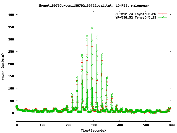Click the 100 tick label on time axis
177x133 pixels.
43,125
